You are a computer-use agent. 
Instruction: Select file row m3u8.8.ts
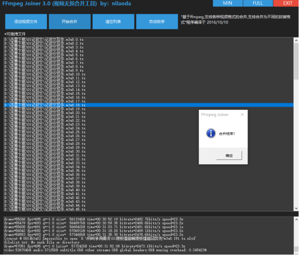[149, 67]
